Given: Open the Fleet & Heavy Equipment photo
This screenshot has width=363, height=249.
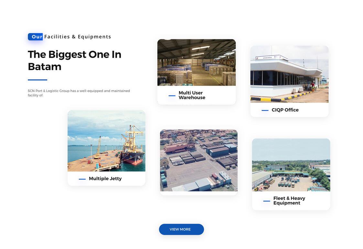Looking at the screenshot, I should (291, 165).
